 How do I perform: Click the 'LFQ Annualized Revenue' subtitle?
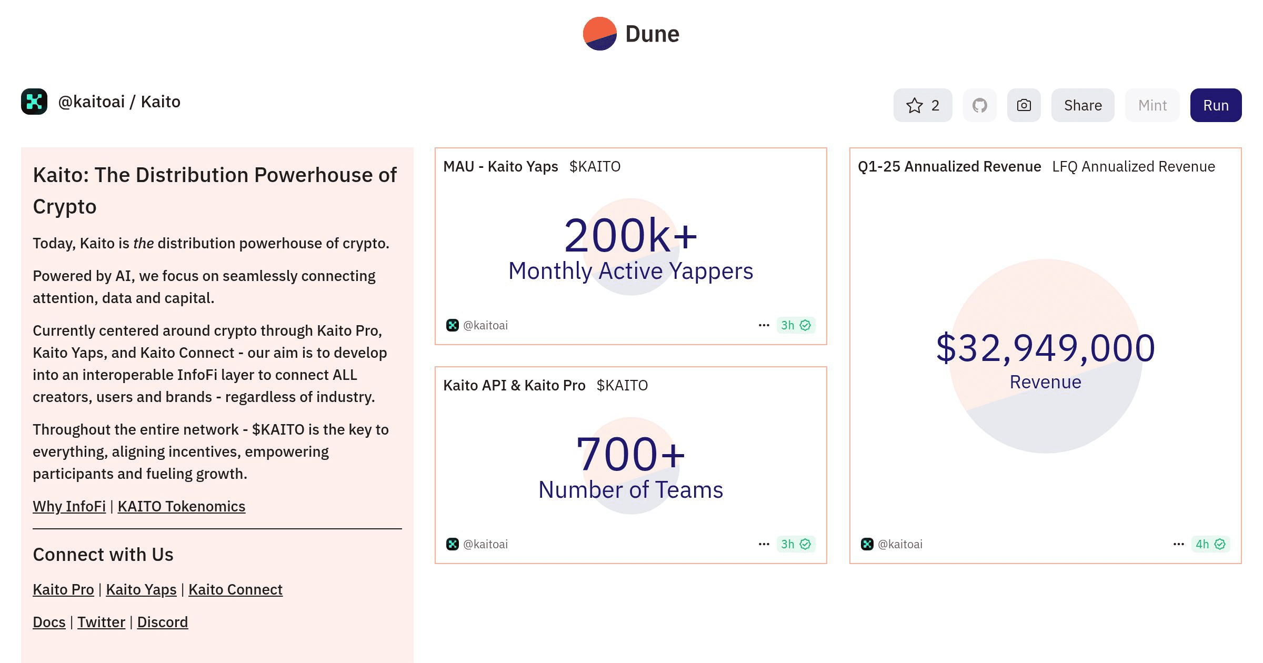click(1134, 166)
